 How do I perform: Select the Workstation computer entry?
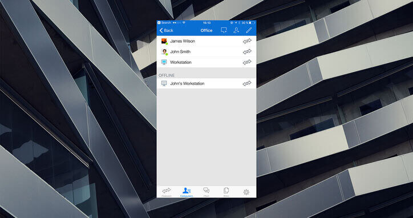pyautogui.click(x=206, y=62)
